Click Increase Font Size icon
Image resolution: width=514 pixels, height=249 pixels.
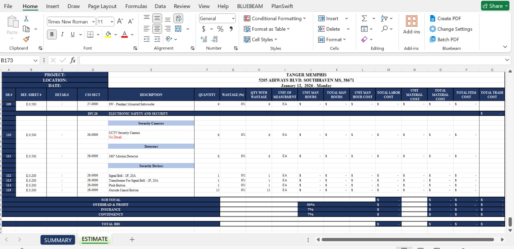click(120, 21)
